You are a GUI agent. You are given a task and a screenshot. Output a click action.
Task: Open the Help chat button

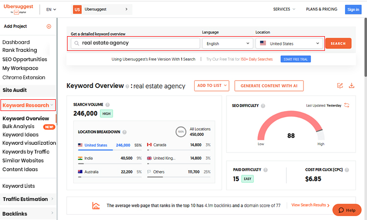click(347, 210)
